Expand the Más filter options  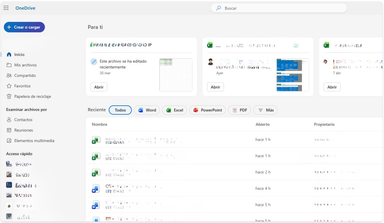tap(266, 110)
